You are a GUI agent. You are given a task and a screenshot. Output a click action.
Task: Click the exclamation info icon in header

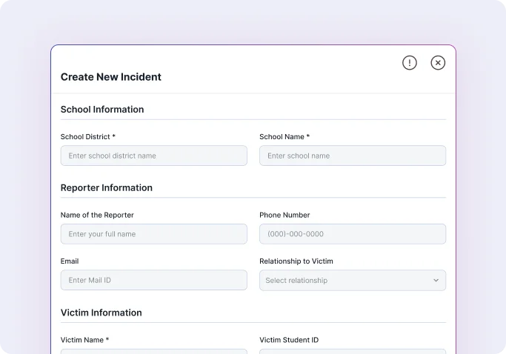click(409, 63)
